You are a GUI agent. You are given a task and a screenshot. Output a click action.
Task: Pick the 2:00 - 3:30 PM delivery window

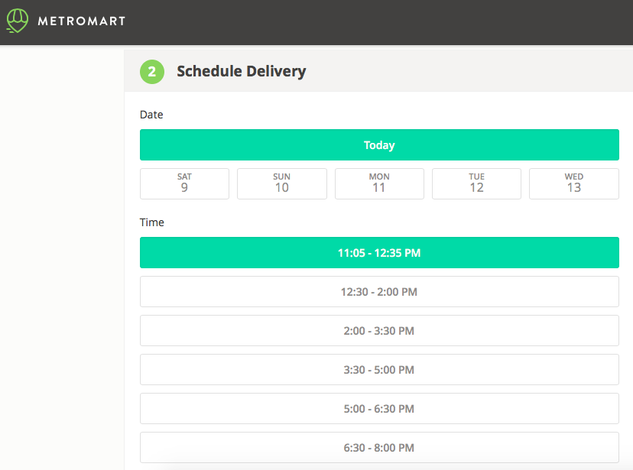point(379,331)
